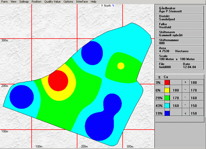Image resolution: width=206 pixels, height=149 pixels.
Task: Select the green legend color swatch
Action: coord(167,98)
